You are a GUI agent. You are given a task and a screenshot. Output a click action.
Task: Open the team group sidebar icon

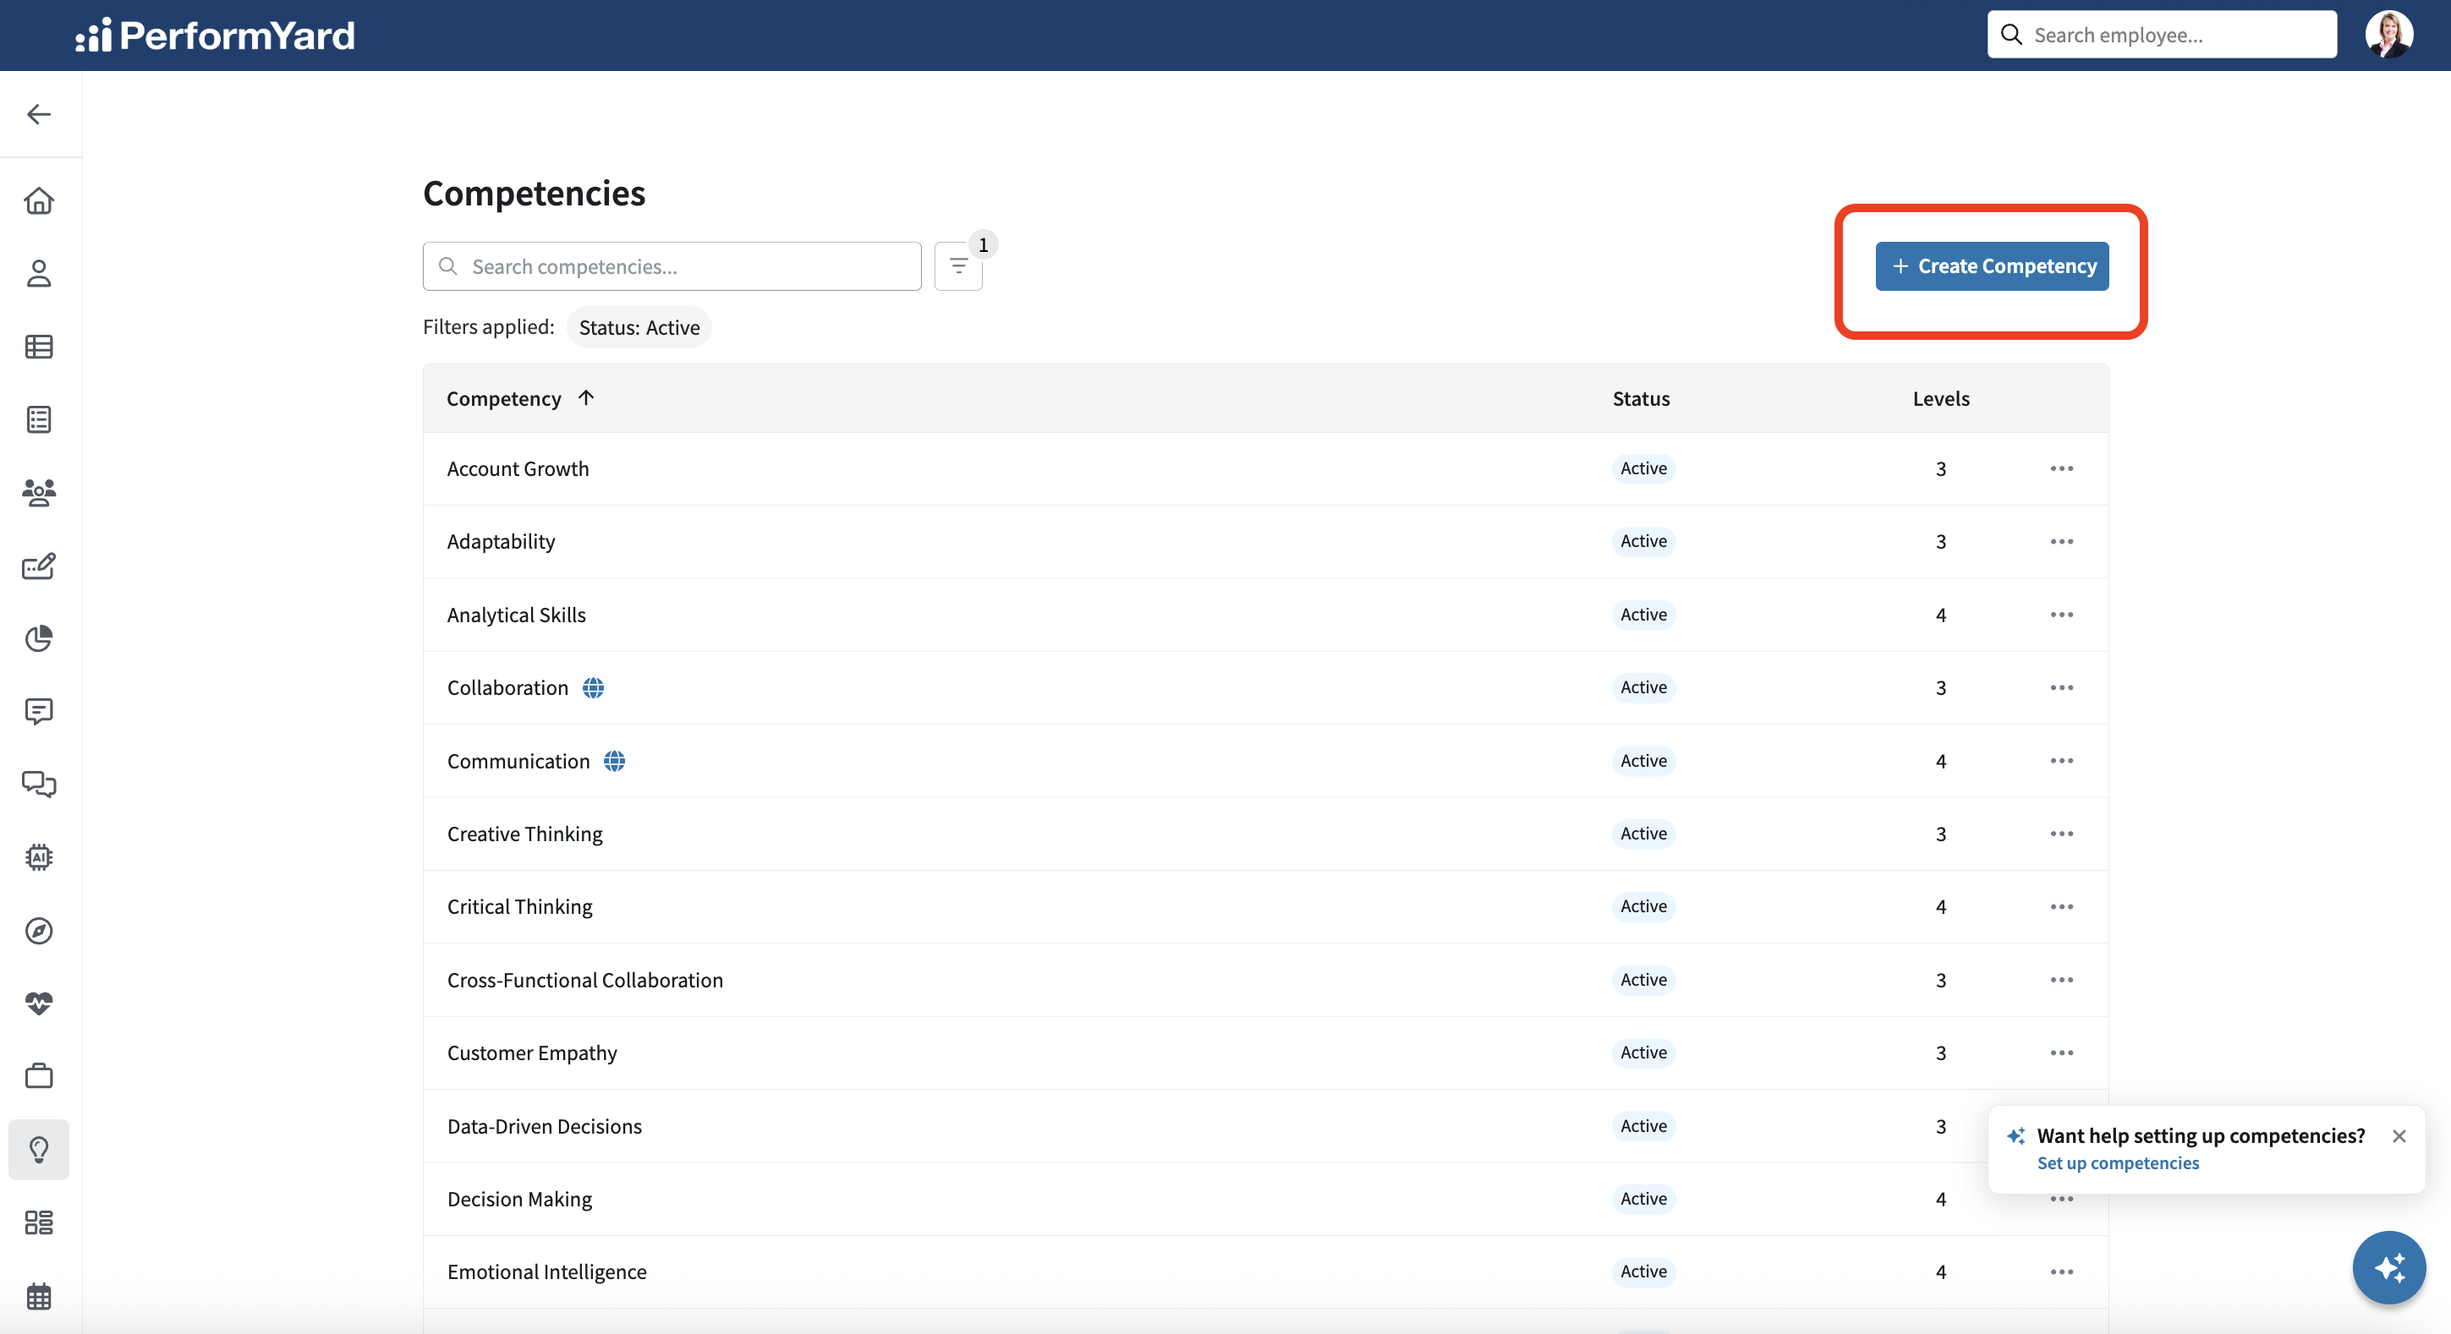(39, 493)
